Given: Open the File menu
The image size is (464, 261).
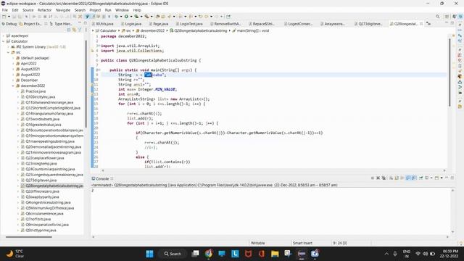Looking at the screenshot, I should (x=5, y=10).
